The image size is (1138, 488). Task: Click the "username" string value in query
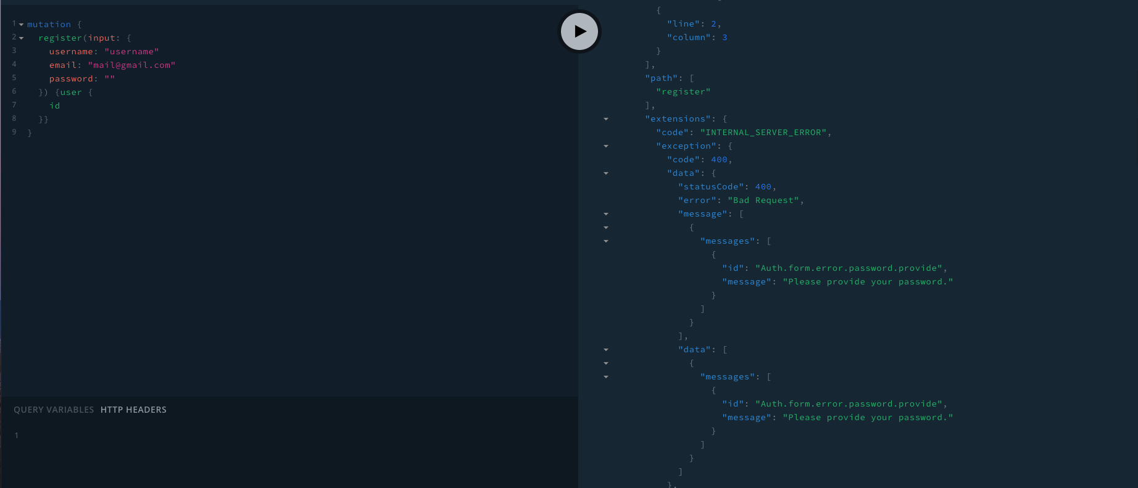pos(131,52)
